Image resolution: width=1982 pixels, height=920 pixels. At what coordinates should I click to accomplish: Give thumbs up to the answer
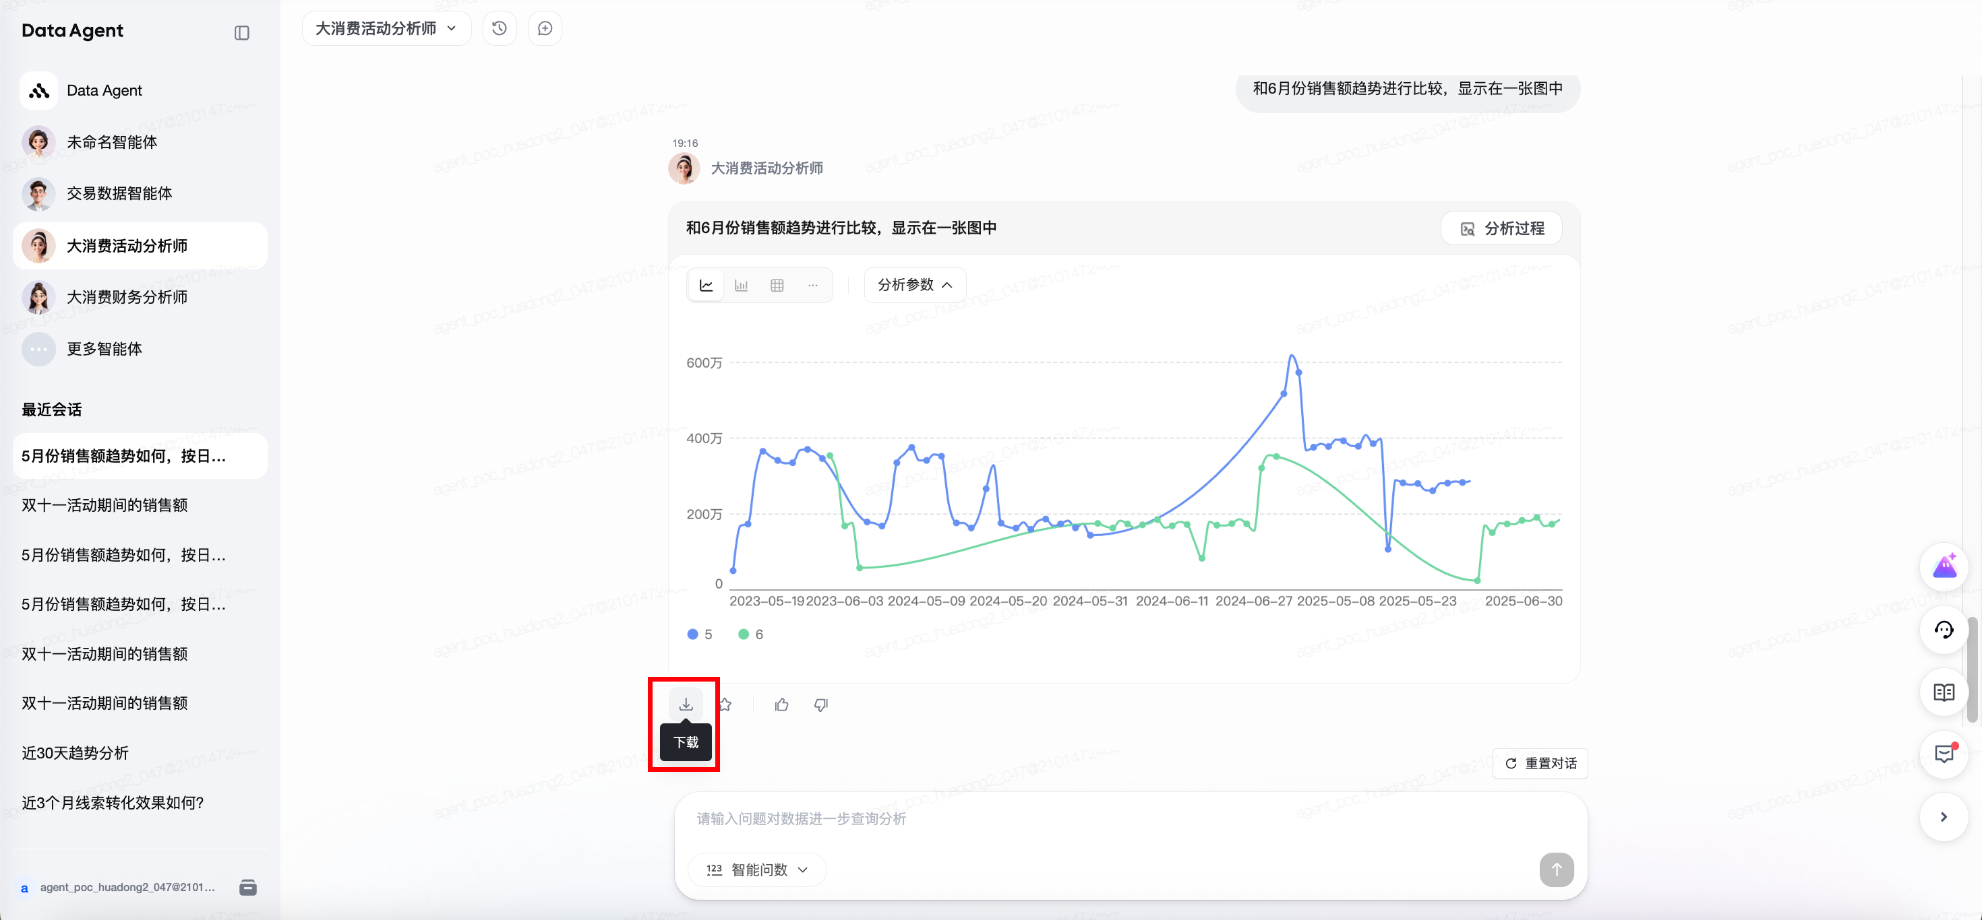pyautogui.click(x=782, y=704)
